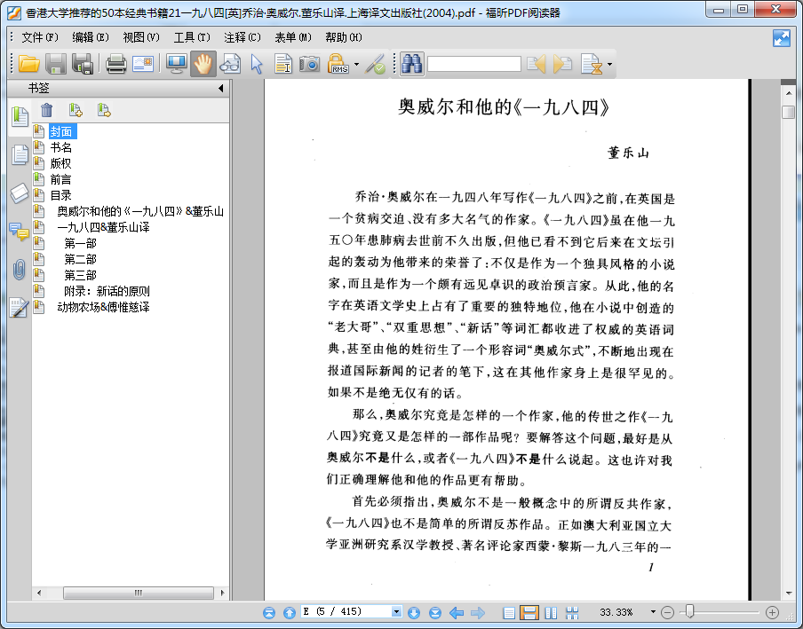
Task: Open a file with the folder icon
Action: pyautogui.click(x=29, y=64)
